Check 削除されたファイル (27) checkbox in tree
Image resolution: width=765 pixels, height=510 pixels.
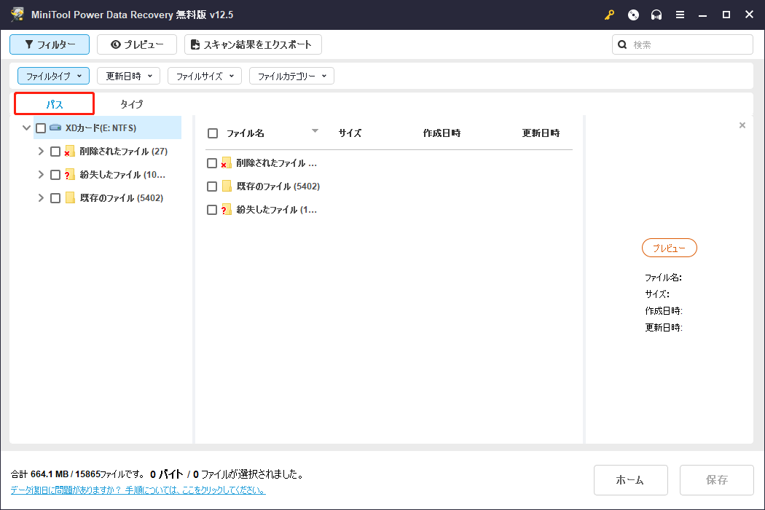[55, 152]
